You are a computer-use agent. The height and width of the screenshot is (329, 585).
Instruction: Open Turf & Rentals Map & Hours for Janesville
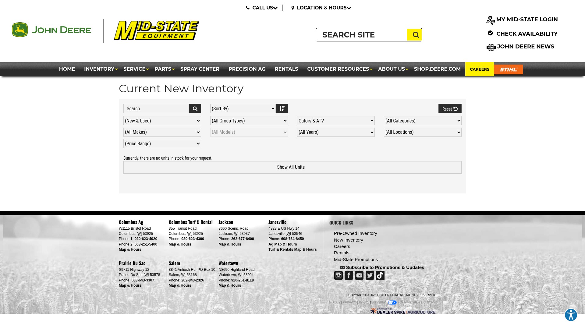click(292, 249)
